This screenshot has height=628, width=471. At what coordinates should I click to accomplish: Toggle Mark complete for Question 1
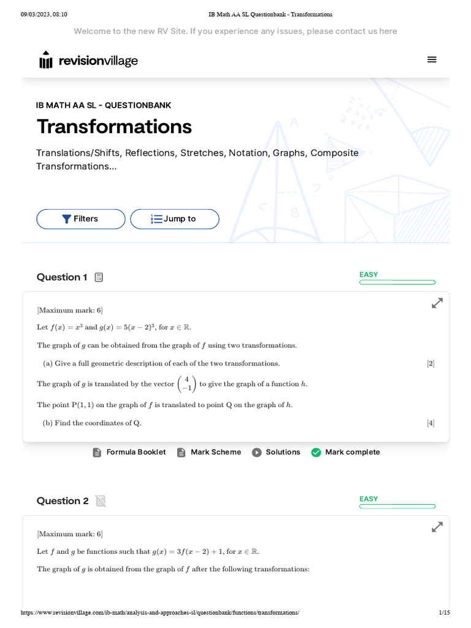(346, 452)
